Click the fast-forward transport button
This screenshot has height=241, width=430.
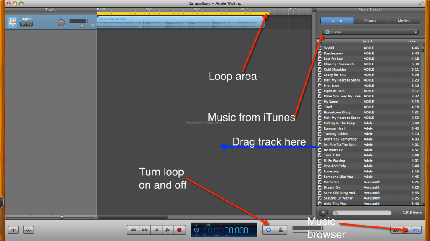[x=145, y=230]
